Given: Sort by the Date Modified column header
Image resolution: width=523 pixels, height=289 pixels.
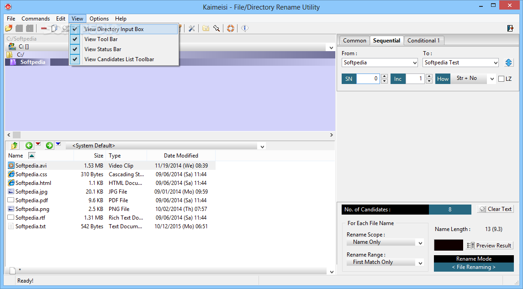Looking at the screenshot, I should 181,156.
